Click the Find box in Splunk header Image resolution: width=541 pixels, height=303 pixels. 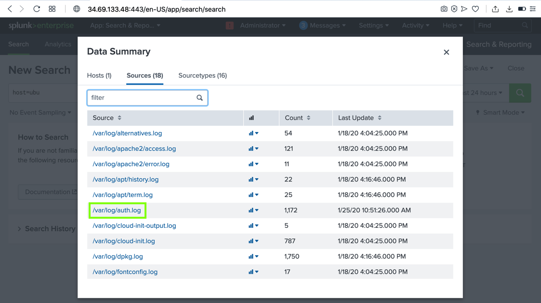point(502,26)
